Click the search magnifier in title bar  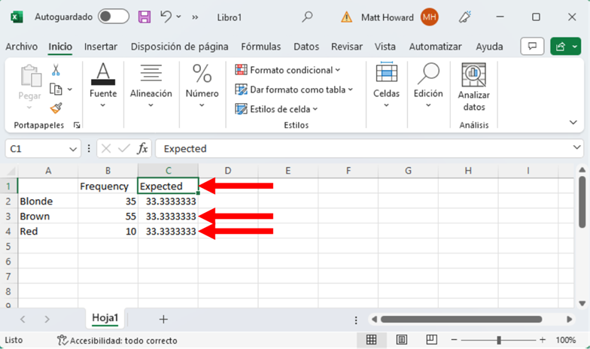tap(307, 17)
